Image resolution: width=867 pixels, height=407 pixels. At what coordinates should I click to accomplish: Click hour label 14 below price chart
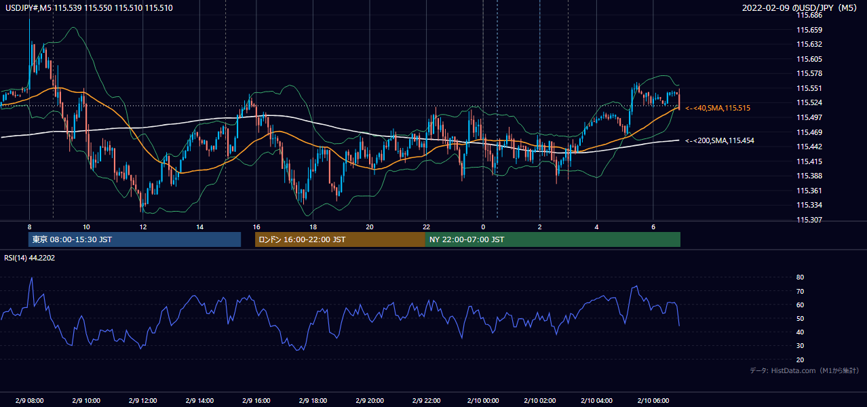click(x=199, y=227)
